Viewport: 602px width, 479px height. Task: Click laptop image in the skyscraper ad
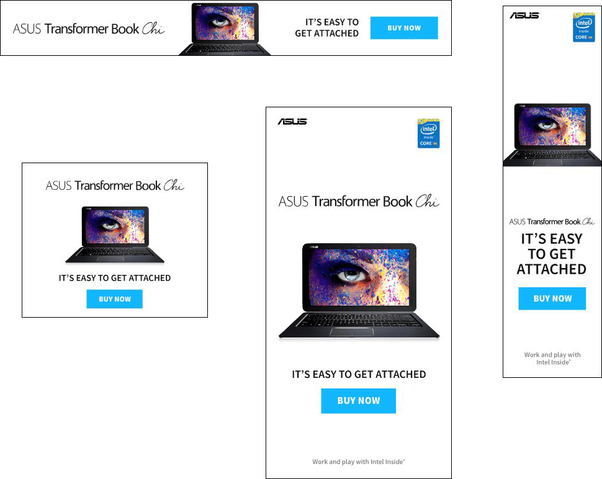pos(552,135)
